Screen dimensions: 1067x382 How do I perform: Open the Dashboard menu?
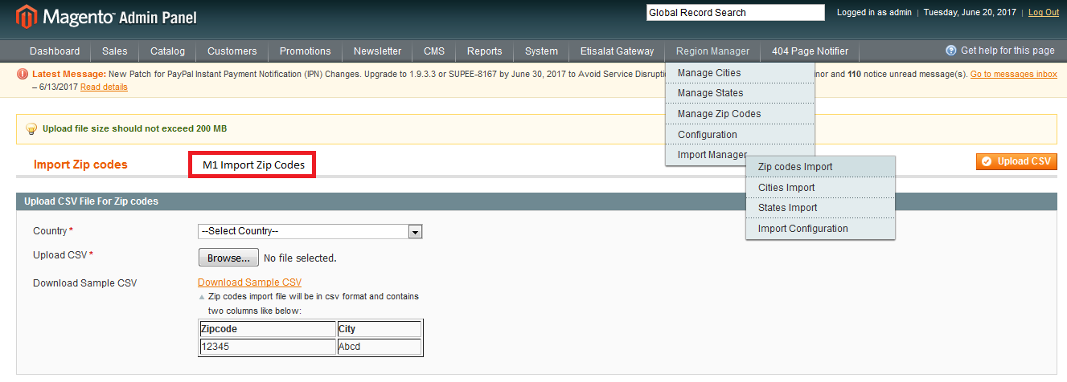coord(55,51)
